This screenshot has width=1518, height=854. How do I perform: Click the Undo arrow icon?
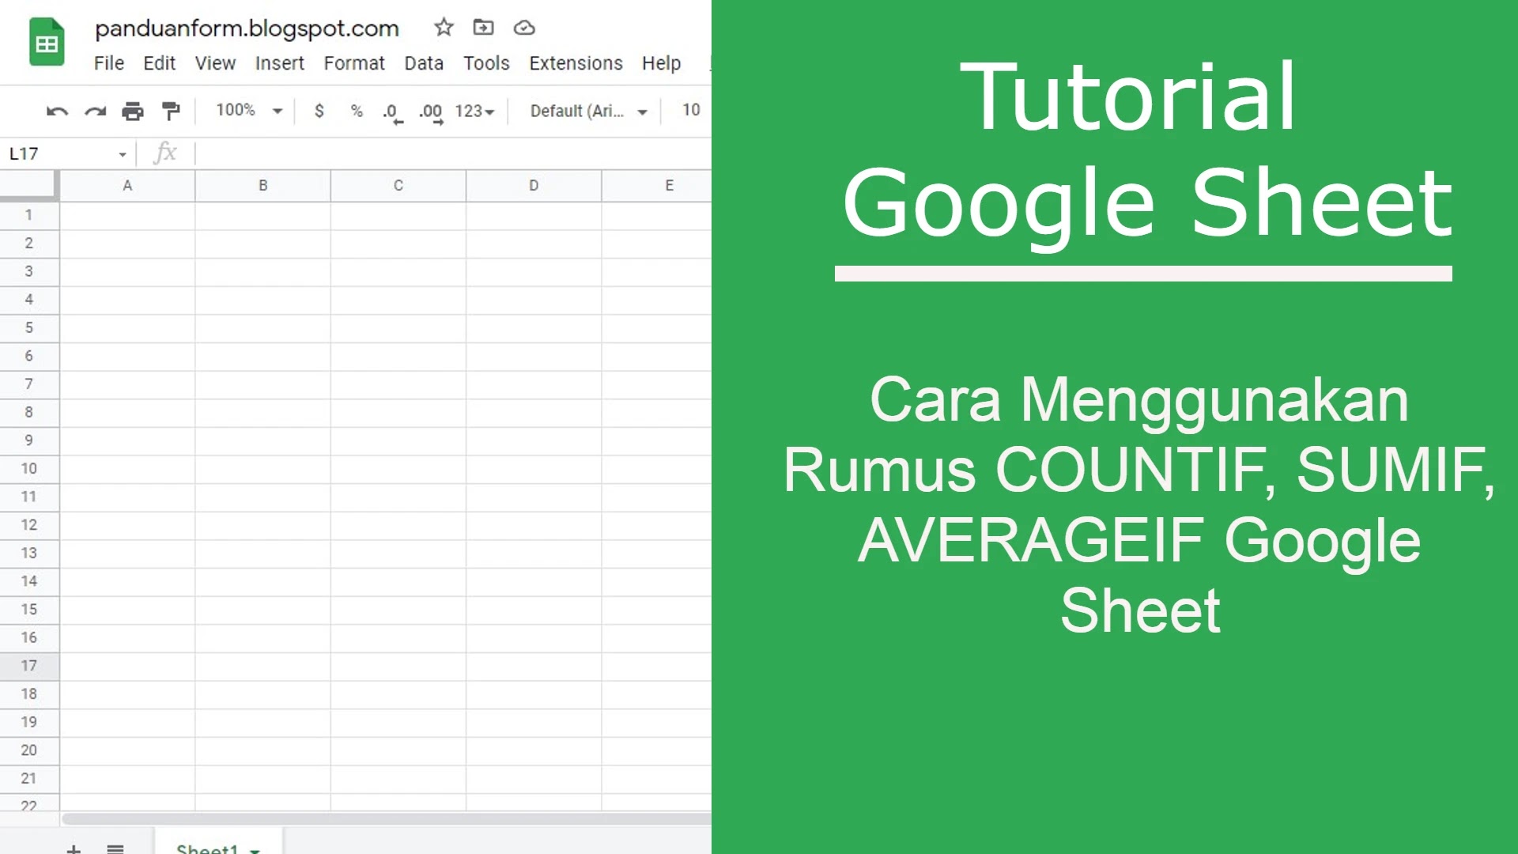tap(57, 111)
